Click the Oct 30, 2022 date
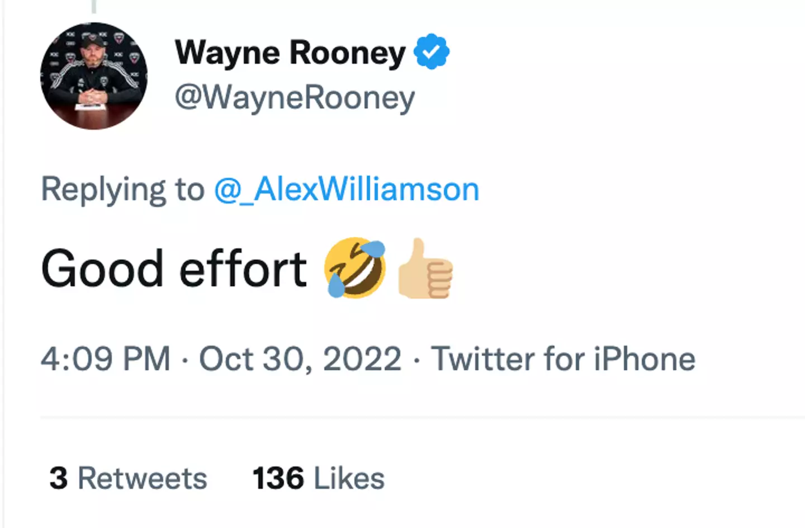805x528 pixels. (300, 359)
